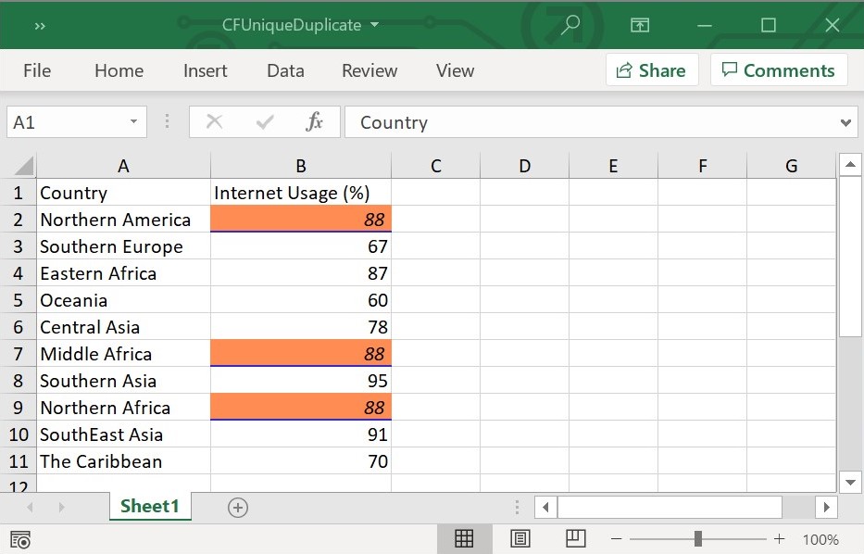Click the zoom slider handle

pos(697,539)
